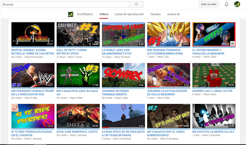Open the Skywars video thumbnail
The image size is (246, 145).
(123, 75)
